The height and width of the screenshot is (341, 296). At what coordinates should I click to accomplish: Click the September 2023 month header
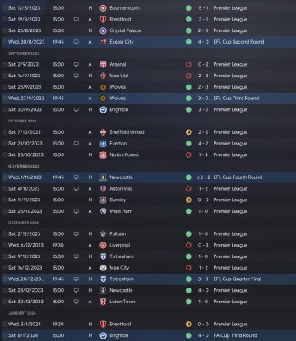point(24,53)
